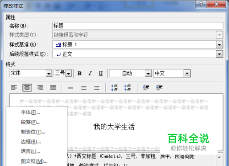Apply justified alignment
The image size is (229, 166).
[53, 88]
